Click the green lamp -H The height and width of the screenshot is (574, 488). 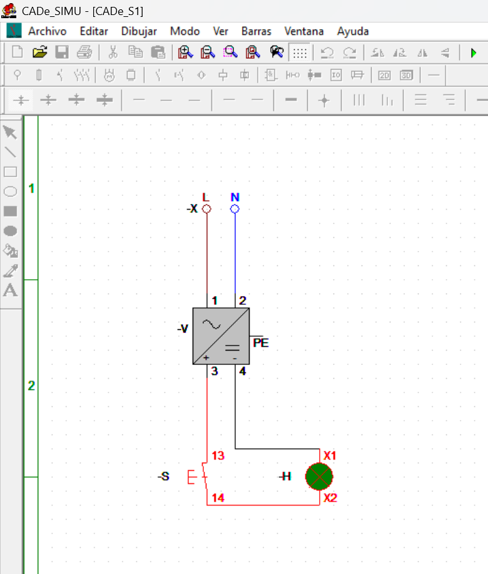pyautogui.click(x=319, y=476)
